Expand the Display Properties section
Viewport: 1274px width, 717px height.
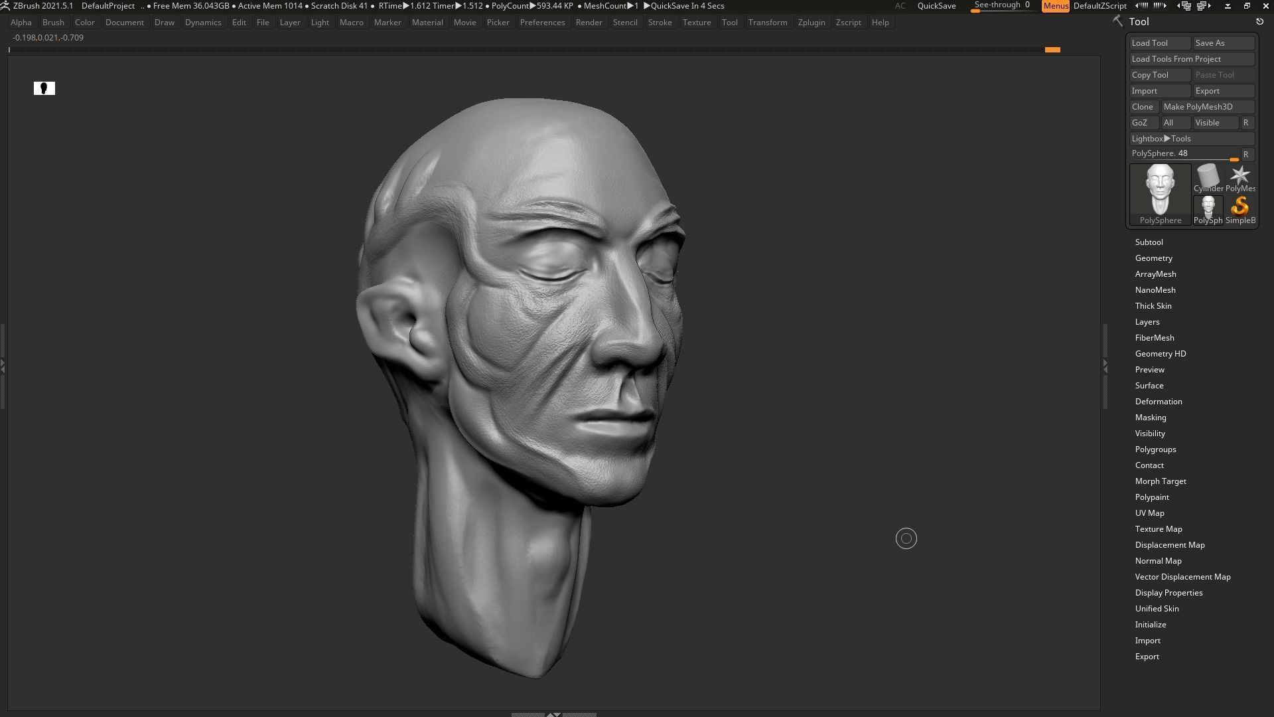(x=1168, y=593)
